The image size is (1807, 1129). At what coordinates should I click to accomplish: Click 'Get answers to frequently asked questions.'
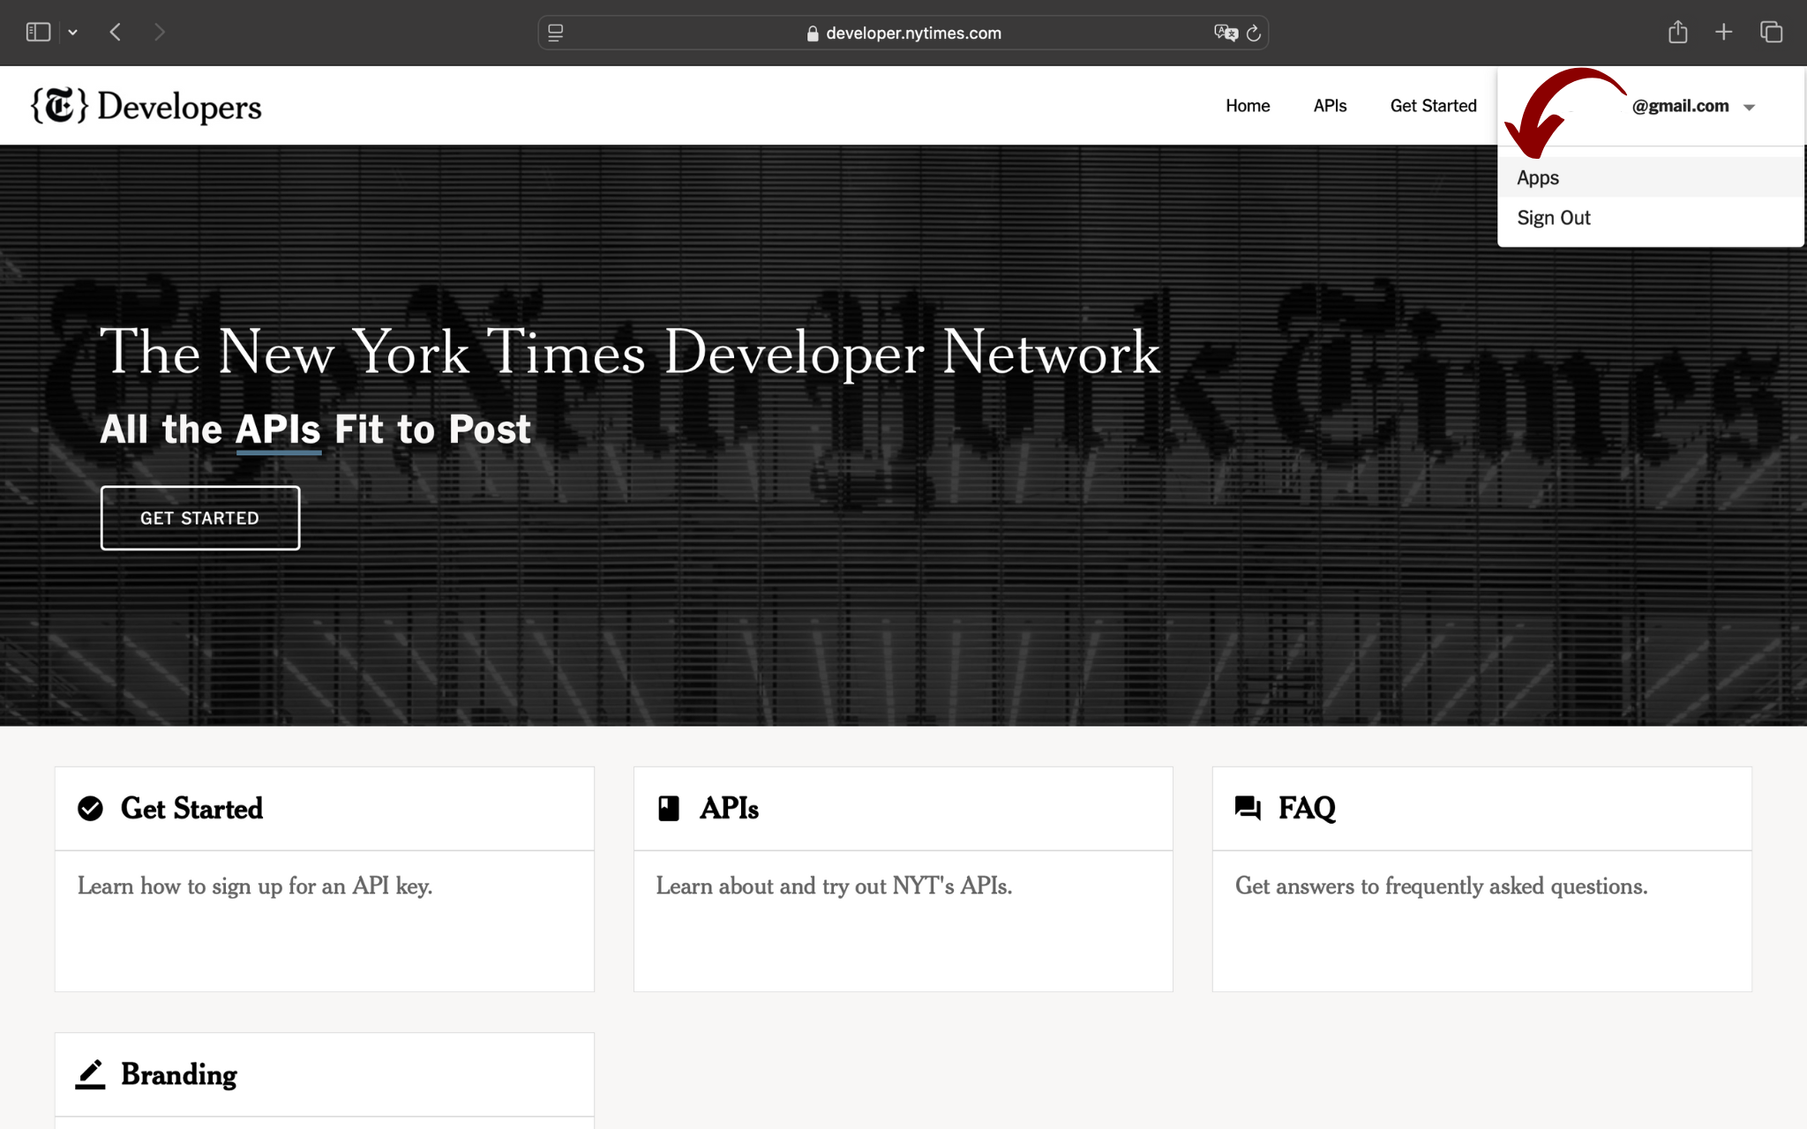pyautogui.click(x=1441, y=886)
